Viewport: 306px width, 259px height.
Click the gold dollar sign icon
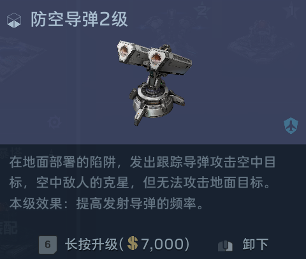(x=133, y=244)
